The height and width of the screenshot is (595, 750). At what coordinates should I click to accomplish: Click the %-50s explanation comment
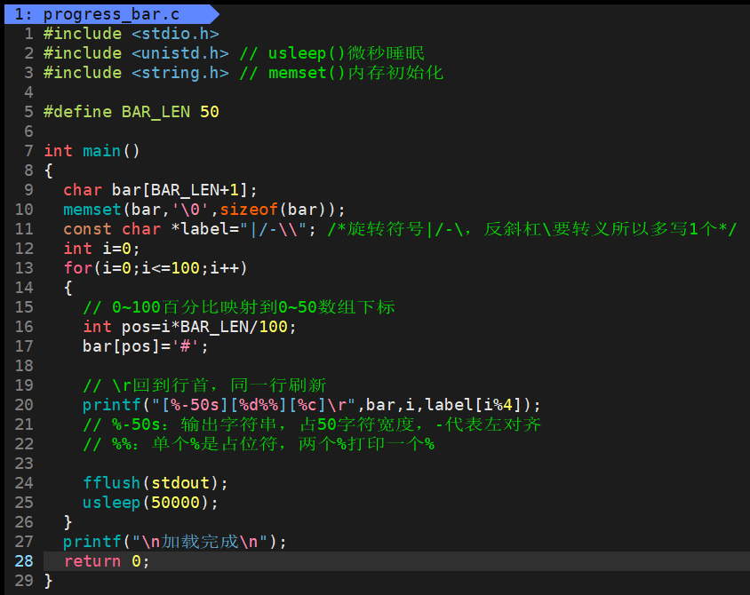[x=312, y=424]
